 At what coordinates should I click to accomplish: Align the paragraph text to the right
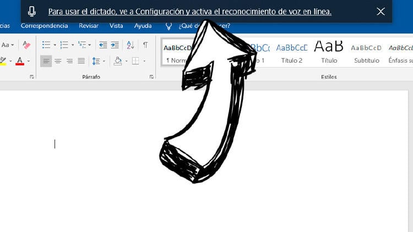point(69,61)
